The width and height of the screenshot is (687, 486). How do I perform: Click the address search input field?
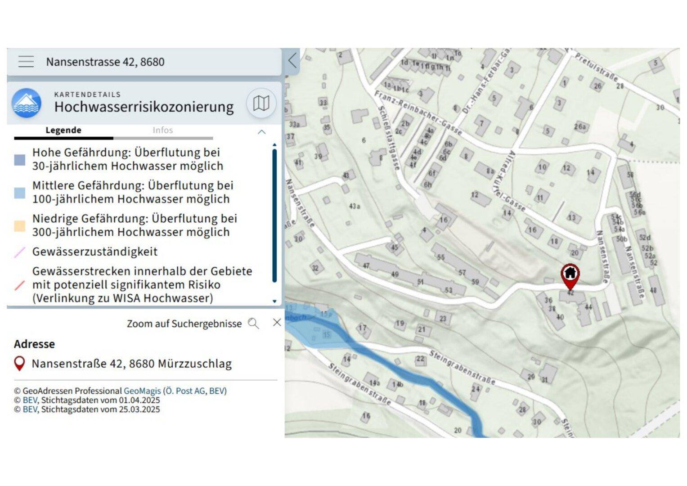click(x=157, y=62)
